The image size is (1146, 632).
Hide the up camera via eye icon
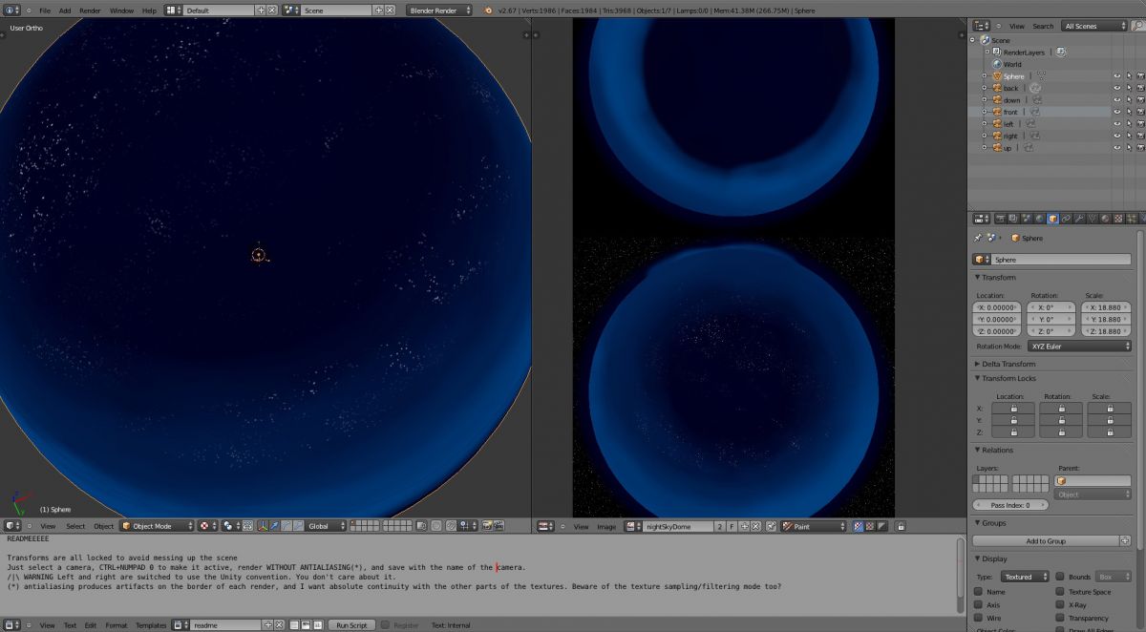coord(1117,148)
